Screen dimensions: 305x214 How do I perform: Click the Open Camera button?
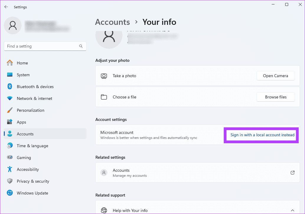click(x=275, y=76)
